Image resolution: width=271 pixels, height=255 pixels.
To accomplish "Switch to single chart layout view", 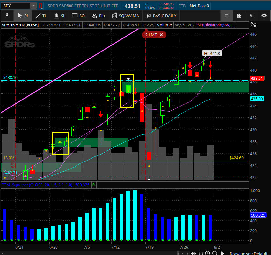I will coord(226,16).
